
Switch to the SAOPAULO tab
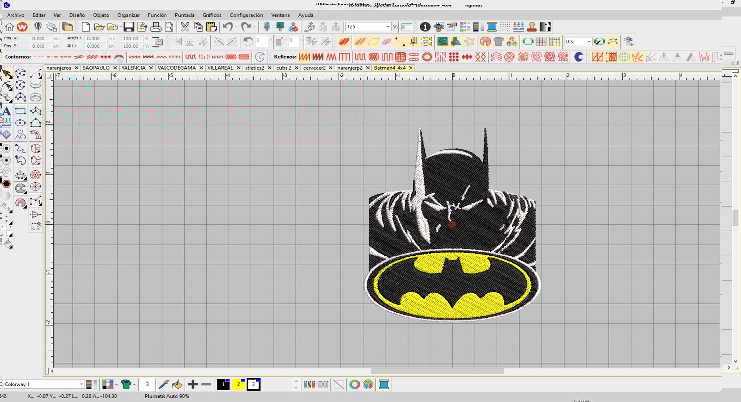pyautogui.click(x=96, y=68)
